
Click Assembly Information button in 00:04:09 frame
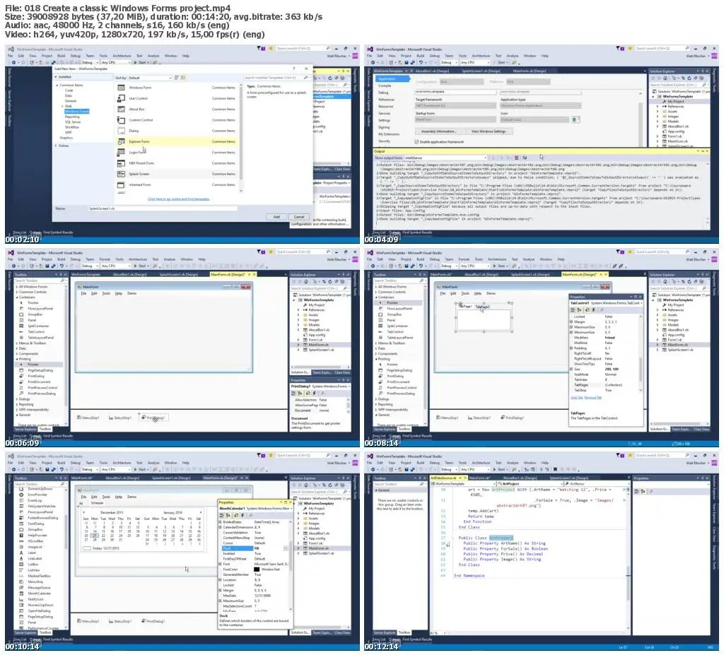[x=438, y=131]
